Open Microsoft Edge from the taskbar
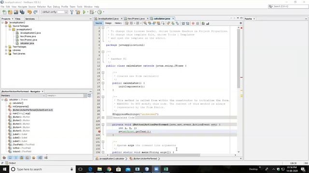 tap(90, 169)
